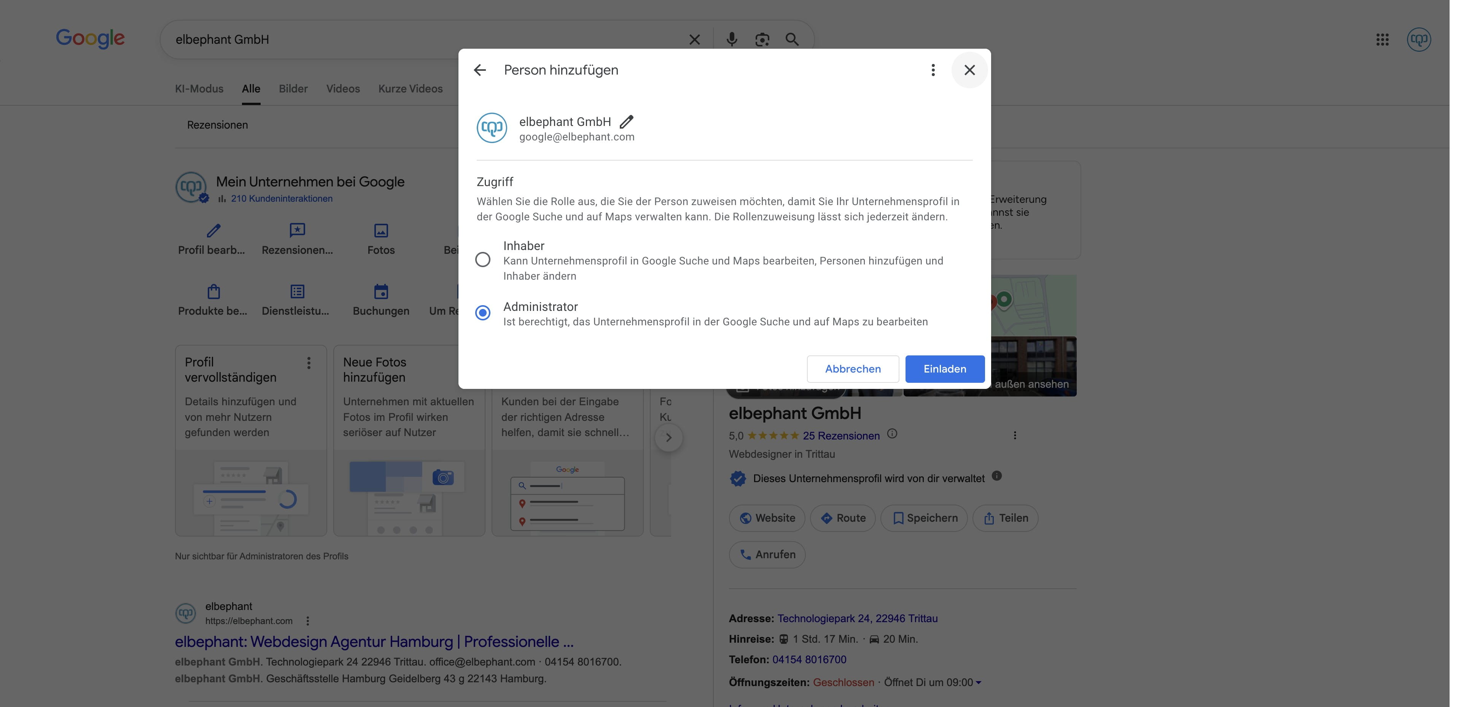Click the Anrufen button
The height and width of the screenshot is (707, 1461).
767,554
